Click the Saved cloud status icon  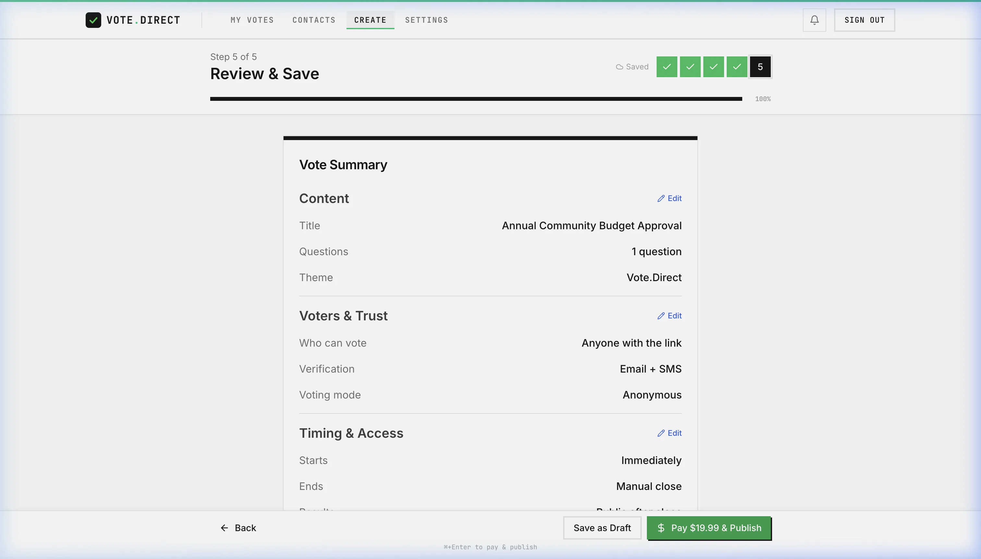(x=619, y=67)
